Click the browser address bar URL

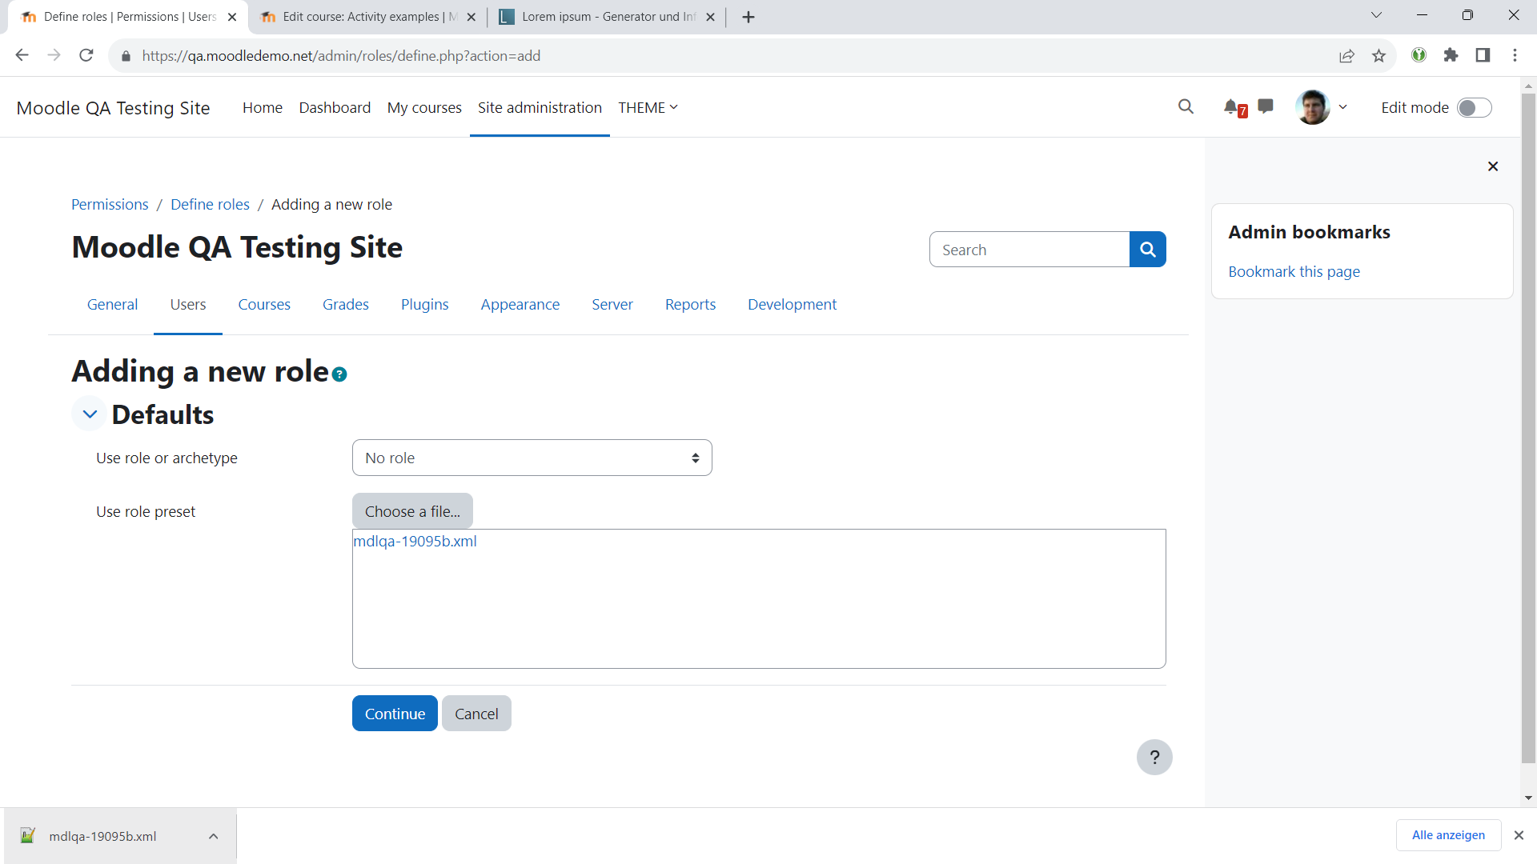[341, 56]
